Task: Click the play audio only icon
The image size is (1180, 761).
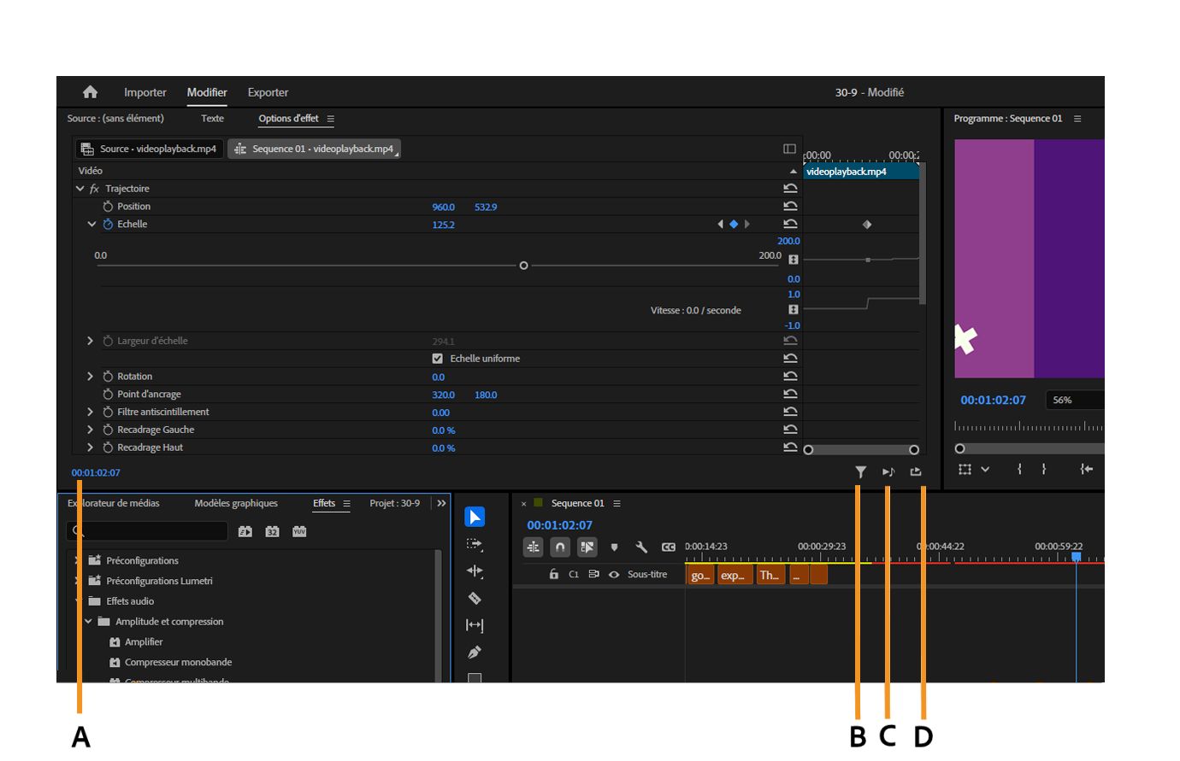Action: pos(888,471)
